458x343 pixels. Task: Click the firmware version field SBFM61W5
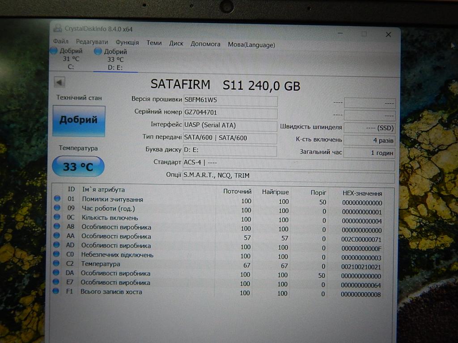point(230,100)
